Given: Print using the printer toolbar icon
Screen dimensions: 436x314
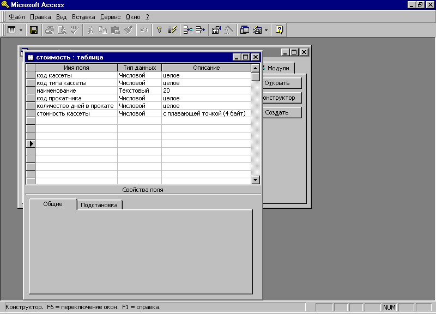Looking at the screenshot, I should click(50, 30).
